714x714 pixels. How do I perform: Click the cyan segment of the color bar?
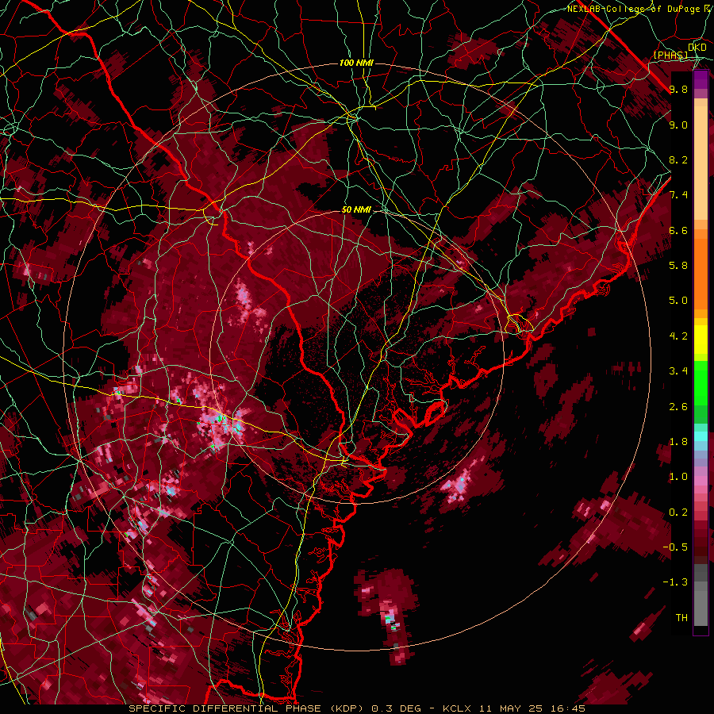(x=701, y=436)
